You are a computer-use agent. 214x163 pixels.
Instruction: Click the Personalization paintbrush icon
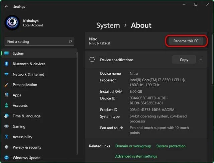[x=6, y=85]
